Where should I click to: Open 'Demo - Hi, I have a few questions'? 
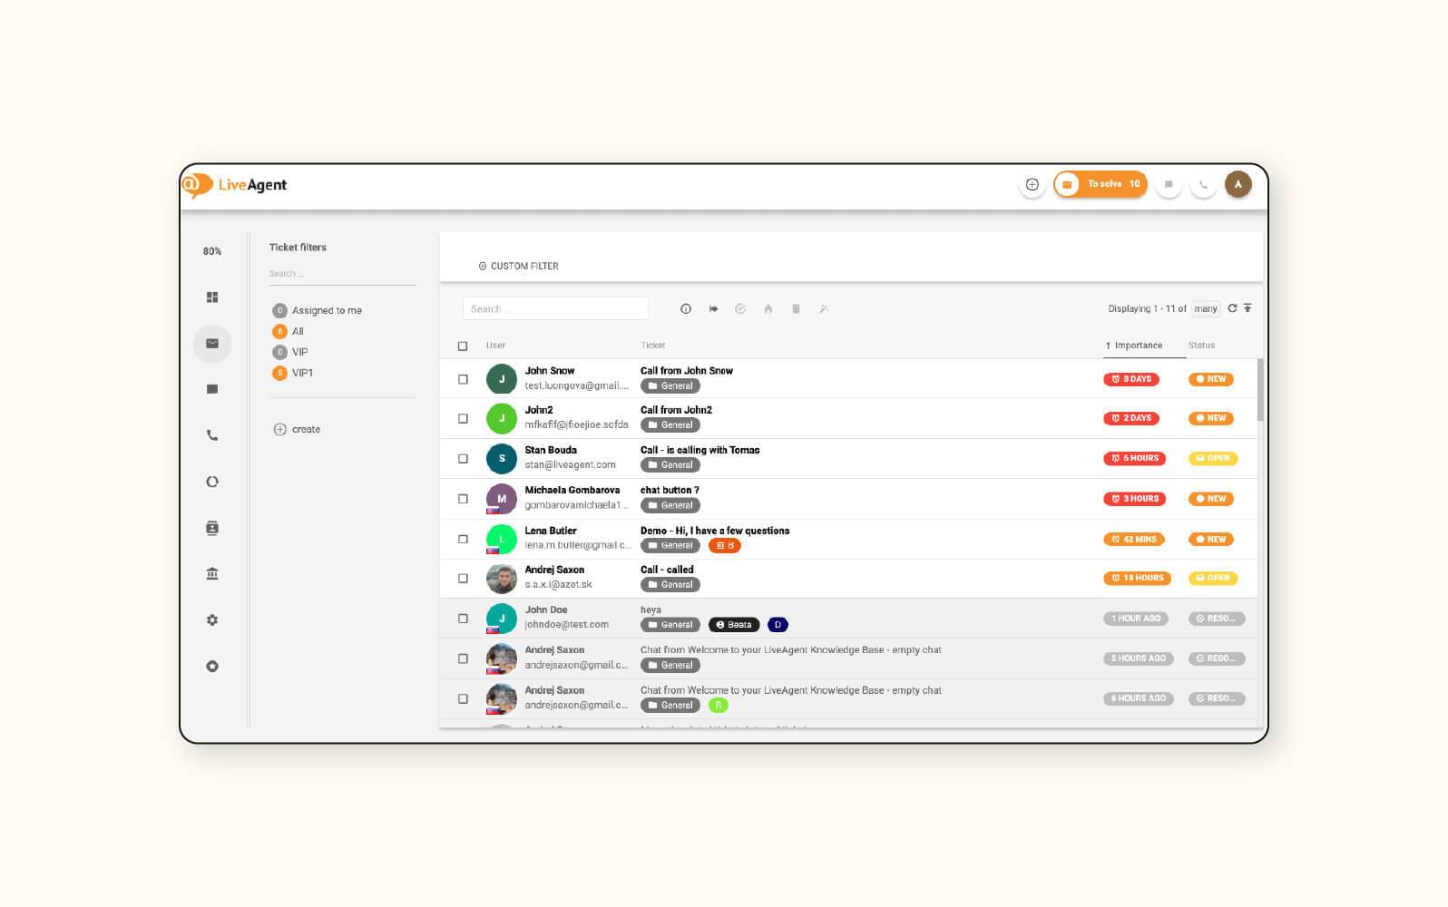pos(715,531)
